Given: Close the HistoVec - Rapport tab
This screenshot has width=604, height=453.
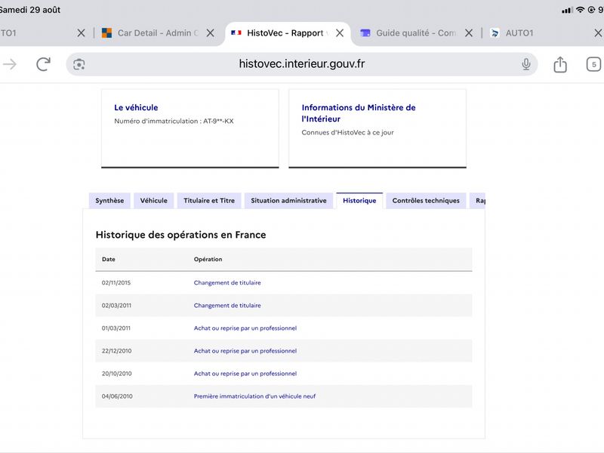Looking at the screenshot, I should pos(339,33).
